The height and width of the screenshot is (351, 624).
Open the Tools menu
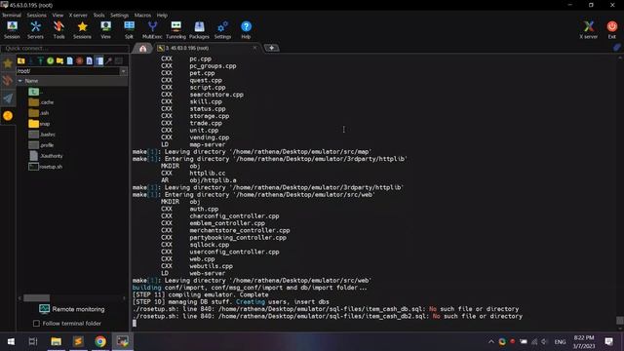pos(99,16)
